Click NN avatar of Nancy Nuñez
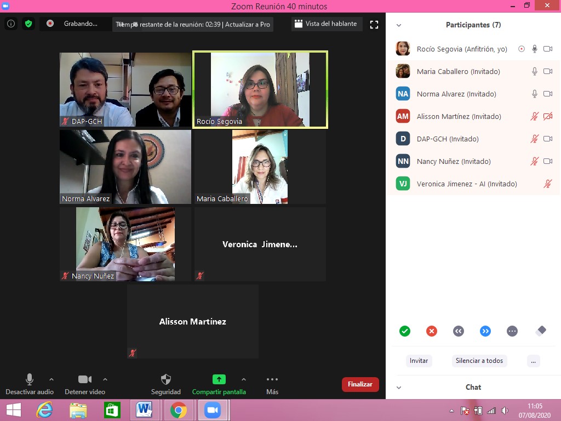The image size is (561, 421). click(403, 161)
